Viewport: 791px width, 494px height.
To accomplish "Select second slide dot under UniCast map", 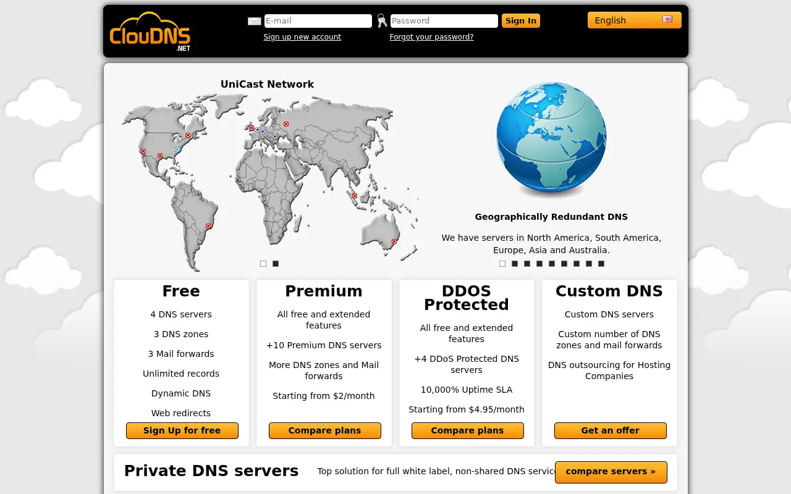I will [276, 264].
